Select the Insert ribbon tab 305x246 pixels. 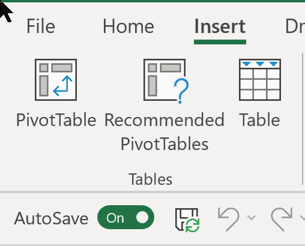coord(220,26)
